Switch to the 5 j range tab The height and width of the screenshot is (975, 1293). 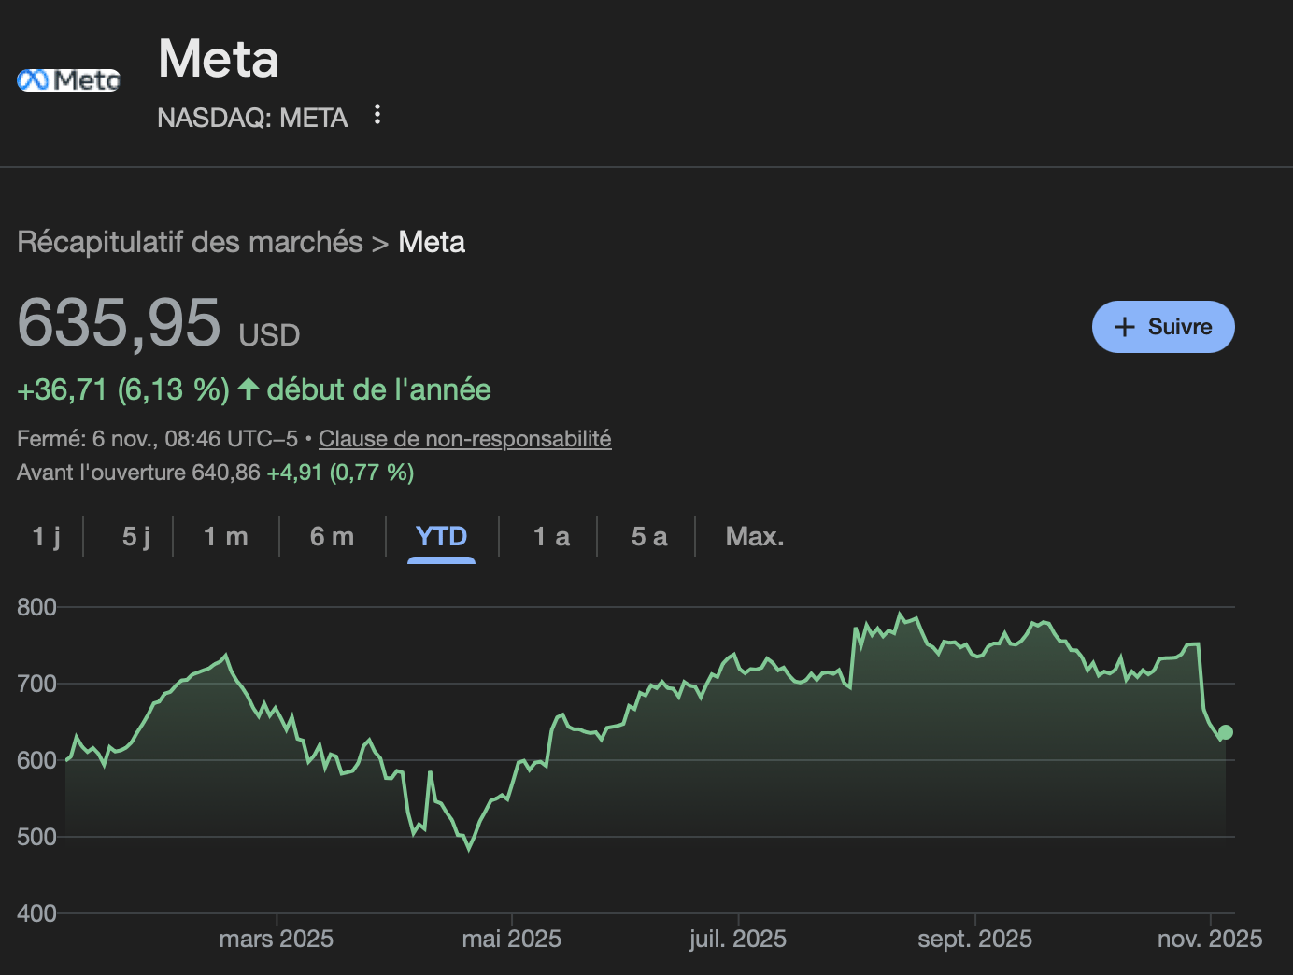135,536
